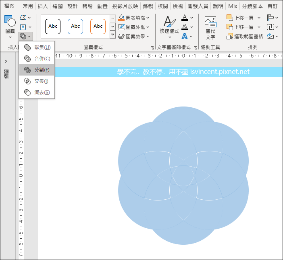Open 下移一層 dropdown arrow
This screenshot has width=283, height=260.
[259, 27]
